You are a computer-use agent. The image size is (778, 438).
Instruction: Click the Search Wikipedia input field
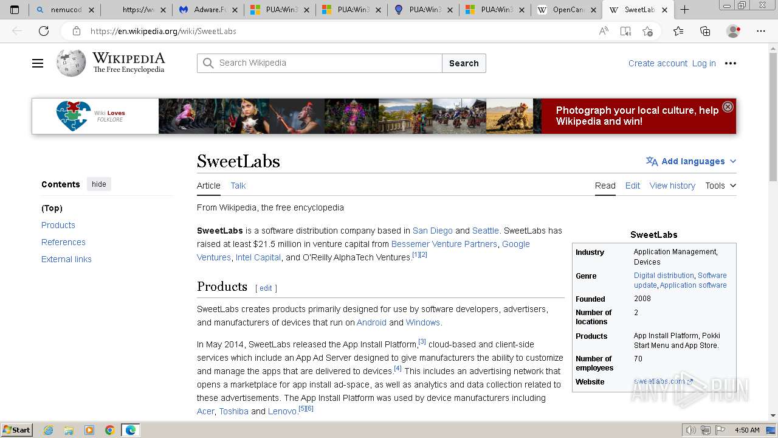pyautogui.click(x=320, y=63)
